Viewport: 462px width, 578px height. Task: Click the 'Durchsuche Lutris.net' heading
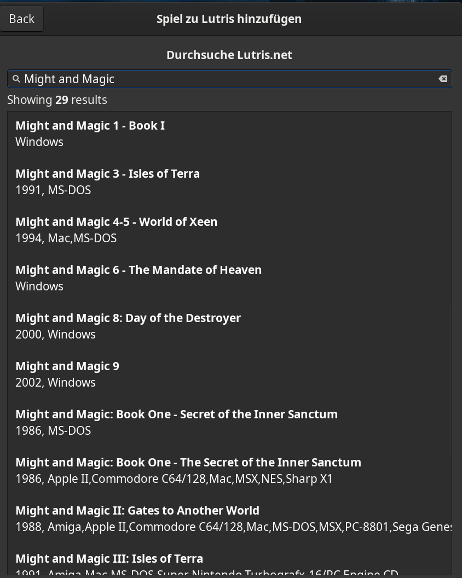(229, 55)
